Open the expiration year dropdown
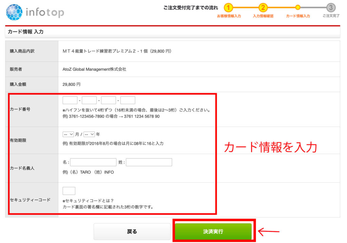 [89, 134]
